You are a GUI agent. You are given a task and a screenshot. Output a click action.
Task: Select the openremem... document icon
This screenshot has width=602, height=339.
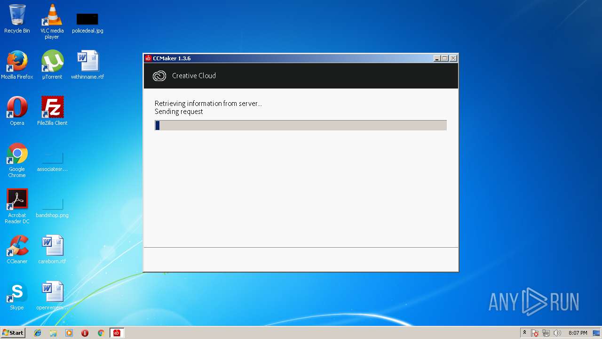pos(52,296)
